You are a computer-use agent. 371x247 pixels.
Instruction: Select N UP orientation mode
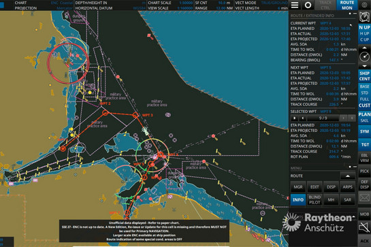coord(364,27)
